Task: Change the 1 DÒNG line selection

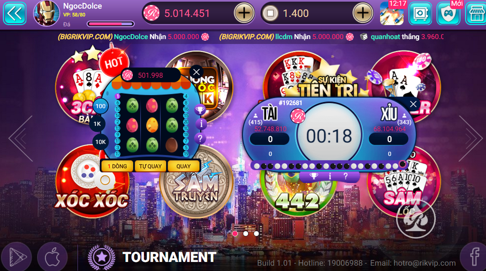Action: 117,166
